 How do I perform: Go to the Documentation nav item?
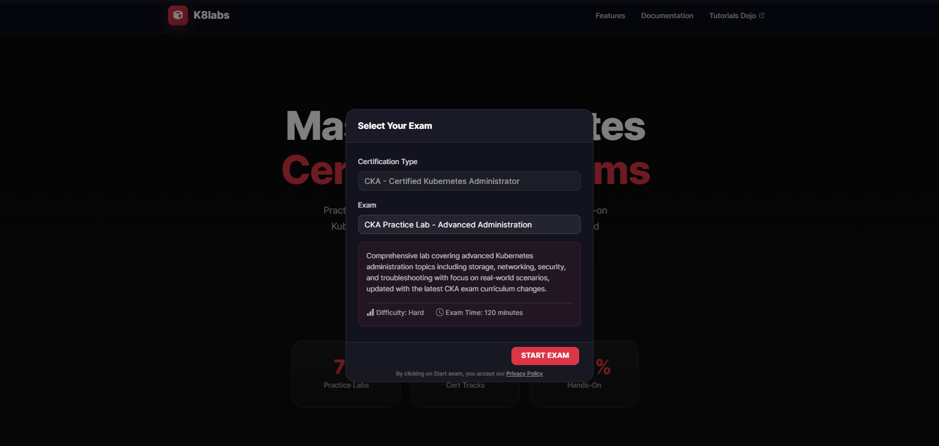pyautogui.click(x=667, y=16)
